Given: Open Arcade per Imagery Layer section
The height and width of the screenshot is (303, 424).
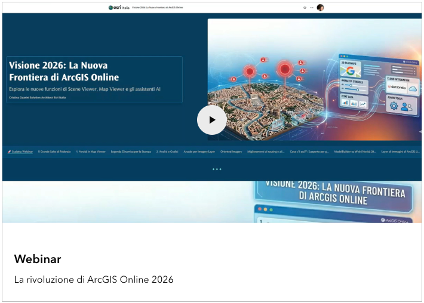Looking at the screenshot, I should (199, 151).
